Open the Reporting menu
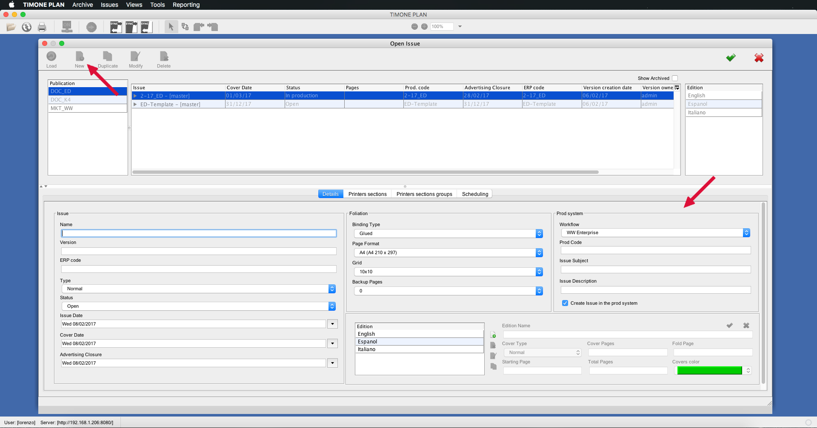 pos(186,5)
